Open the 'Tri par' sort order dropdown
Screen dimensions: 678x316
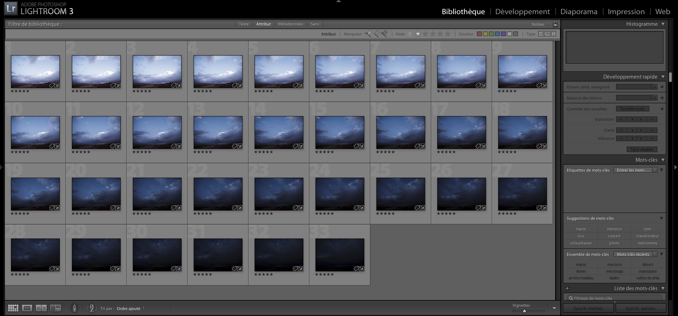click(130, 309)
